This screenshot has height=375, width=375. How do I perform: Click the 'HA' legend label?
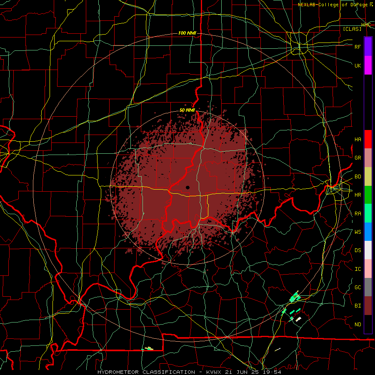[x=358, y=140]
